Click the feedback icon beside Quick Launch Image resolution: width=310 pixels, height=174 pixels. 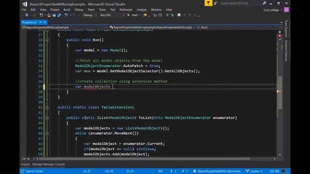[x=216, y=3]
